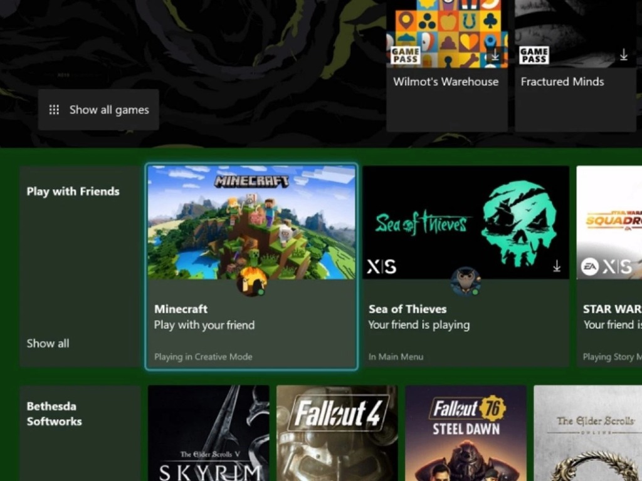
Task: Click the friend avatar on Sea of Thieves
Action: (465, 281)
